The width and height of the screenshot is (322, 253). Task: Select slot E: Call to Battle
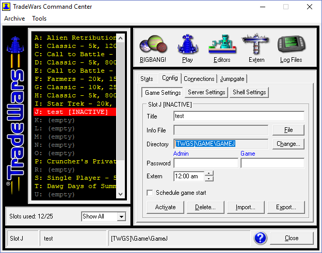75,71
